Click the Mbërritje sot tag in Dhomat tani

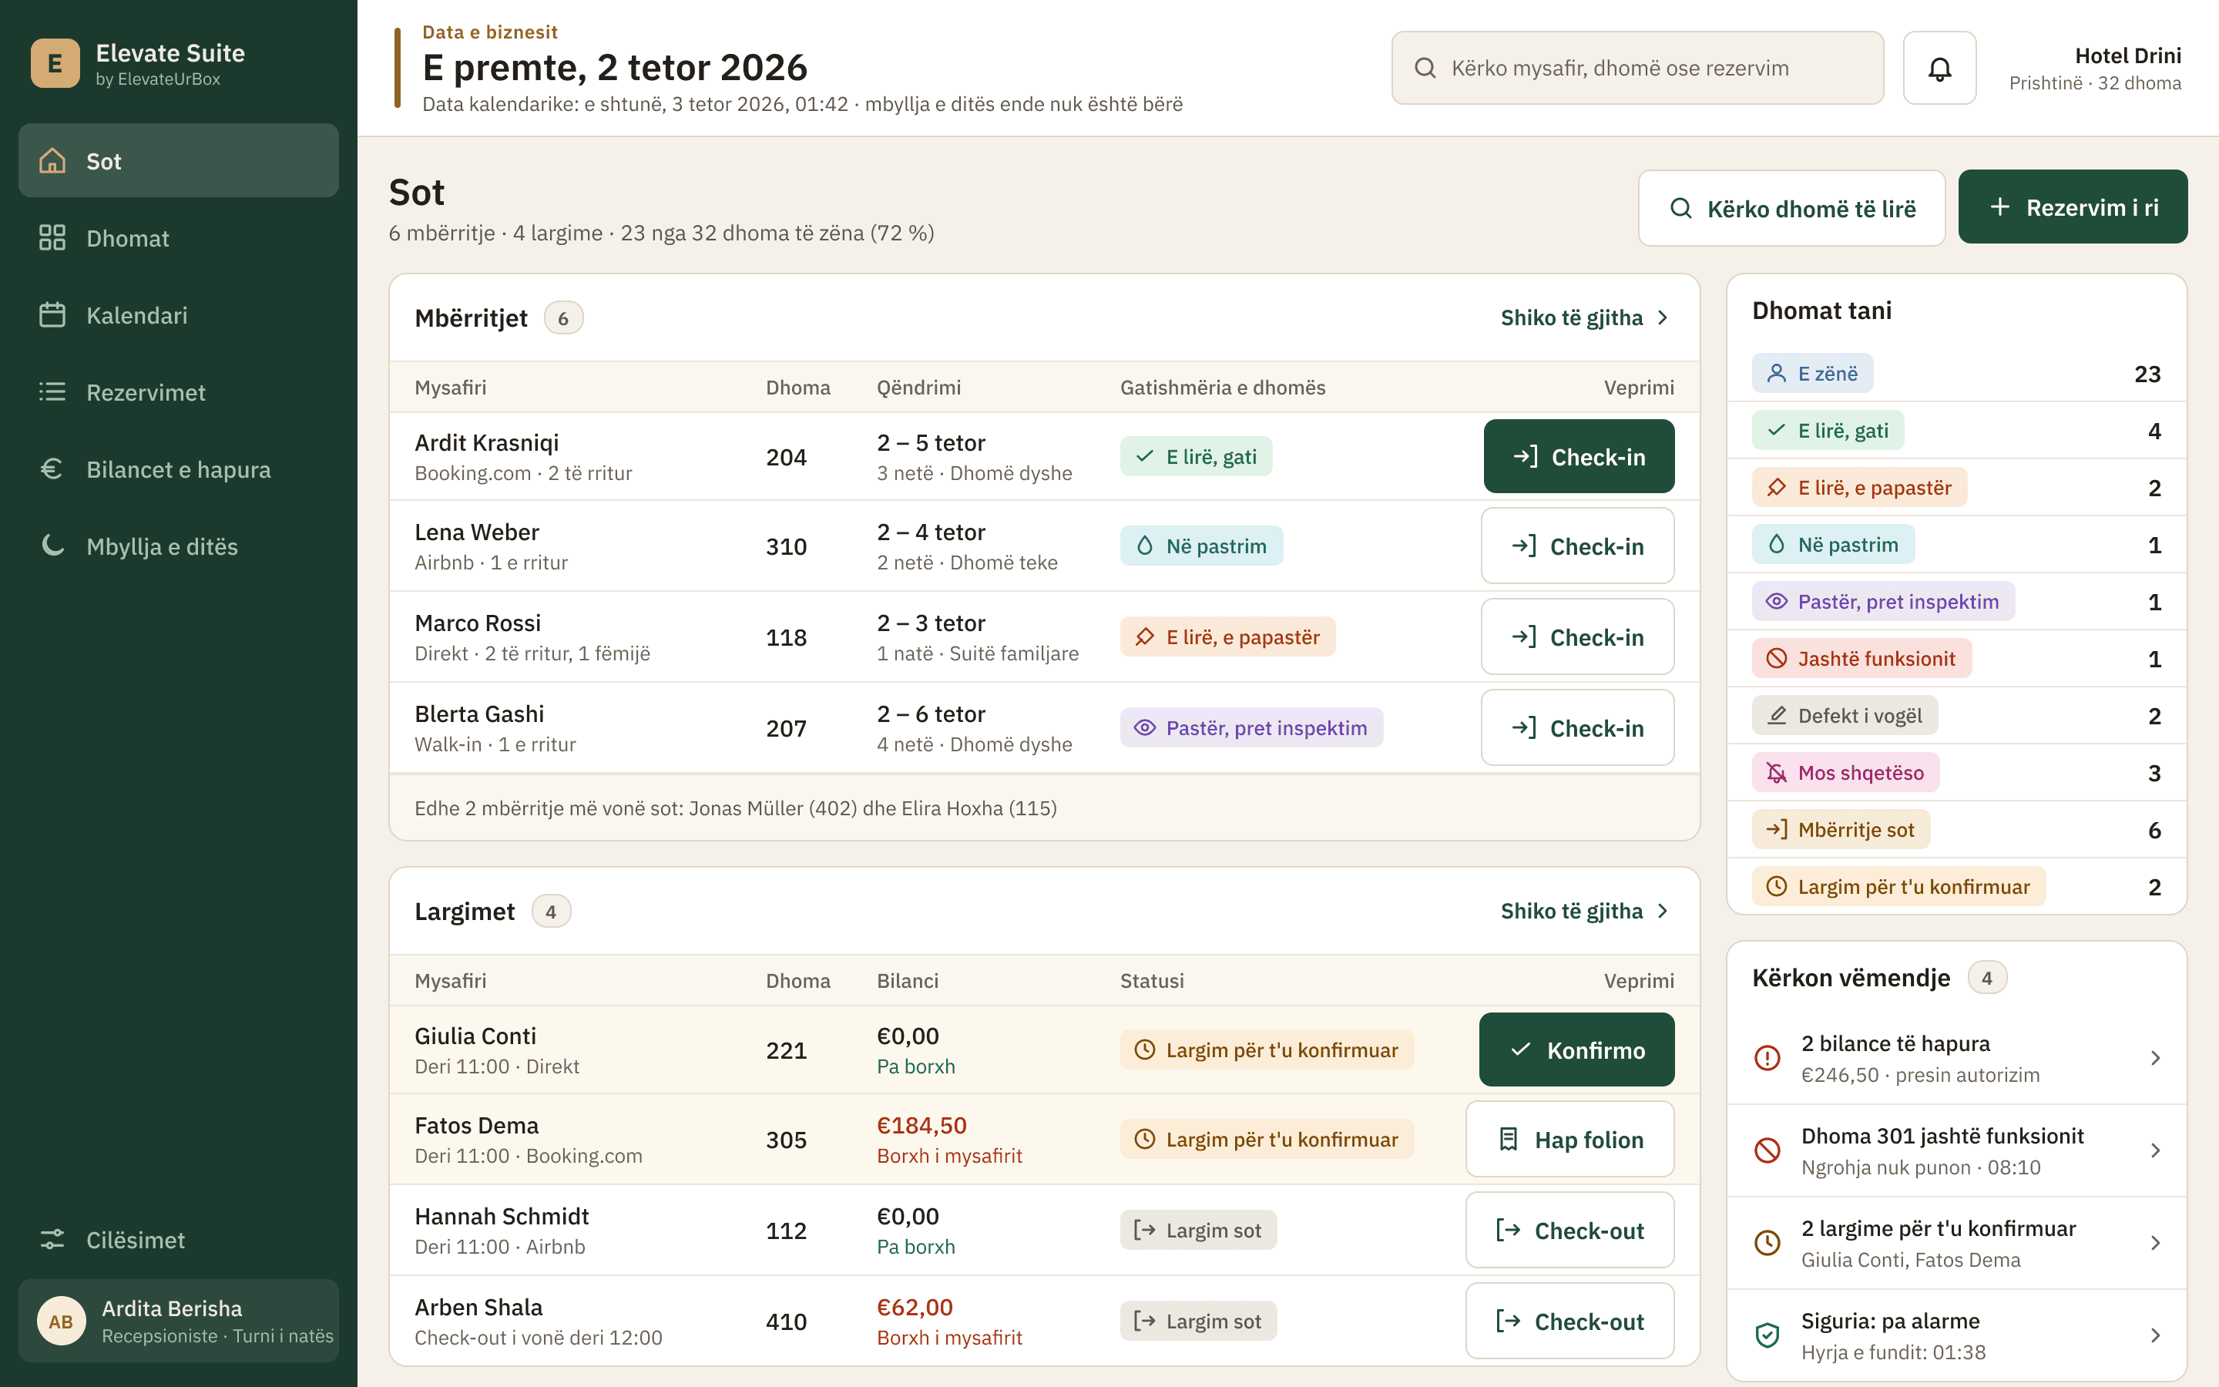1841,829
